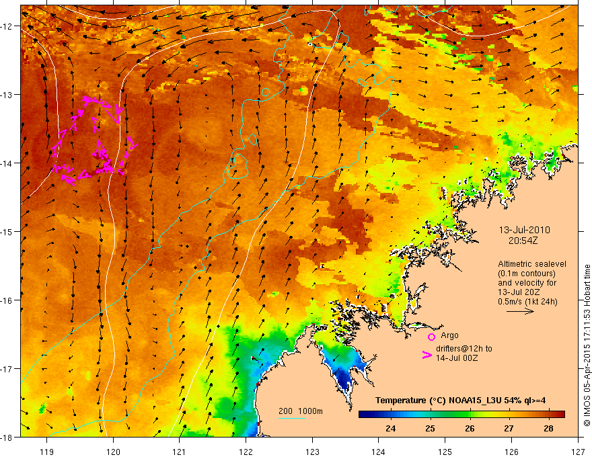The height and width of the screenshot is (457, 592).
Task: Click the colorbar tick label '24'
Action: click(390, 428)
